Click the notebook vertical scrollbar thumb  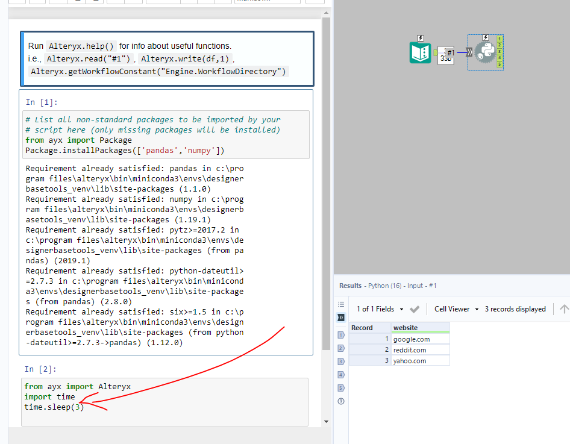tap(326, 184)
